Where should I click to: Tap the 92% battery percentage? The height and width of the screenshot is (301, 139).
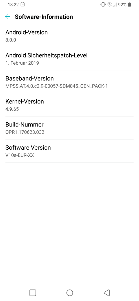pyautogui.click(x=122, y=5)
